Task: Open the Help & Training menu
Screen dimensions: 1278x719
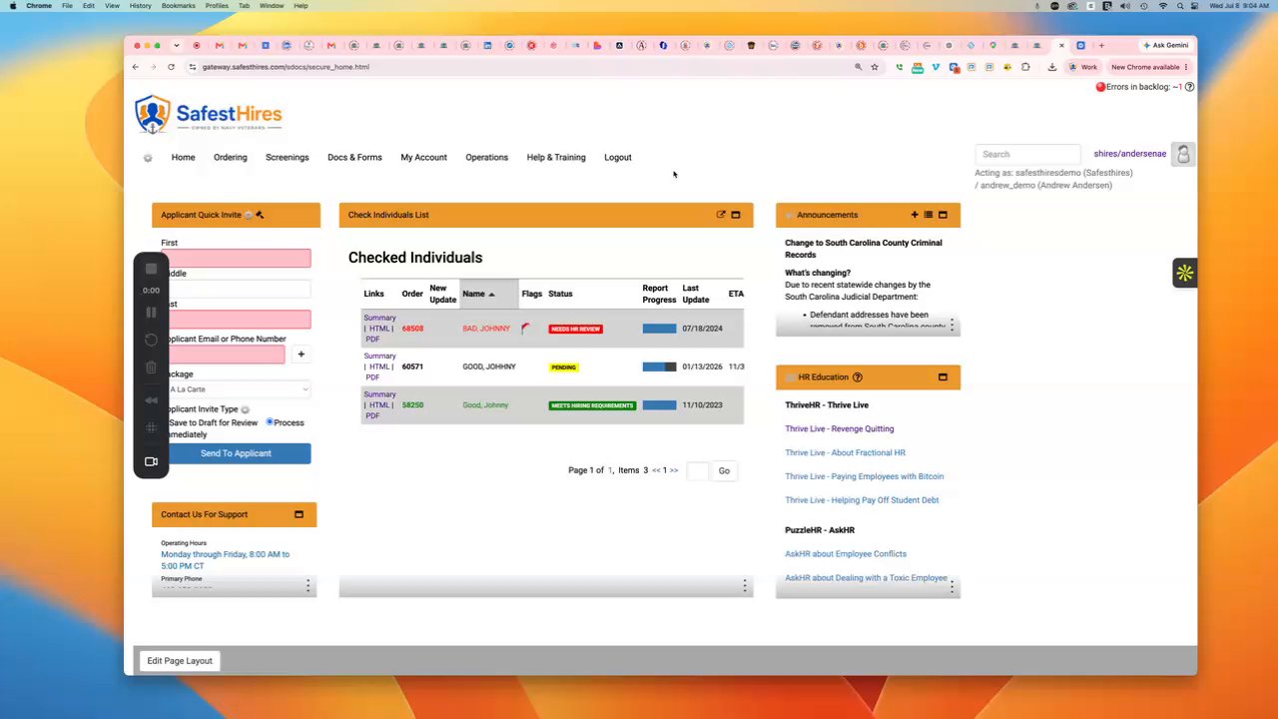Action: (556, 157)
